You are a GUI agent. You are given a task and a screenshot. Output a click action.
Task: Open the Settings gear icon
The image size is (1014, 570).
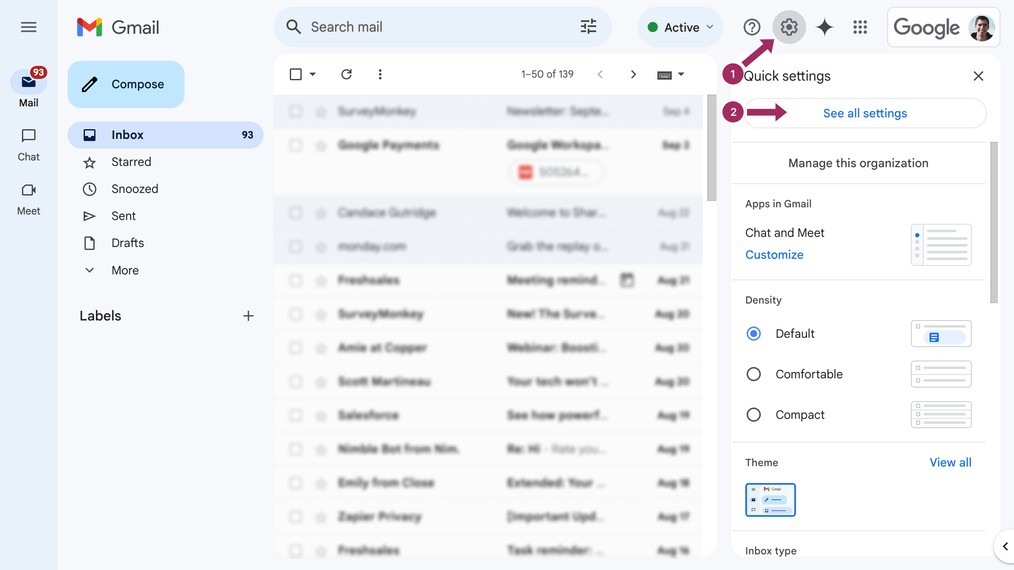coord(788,27)
